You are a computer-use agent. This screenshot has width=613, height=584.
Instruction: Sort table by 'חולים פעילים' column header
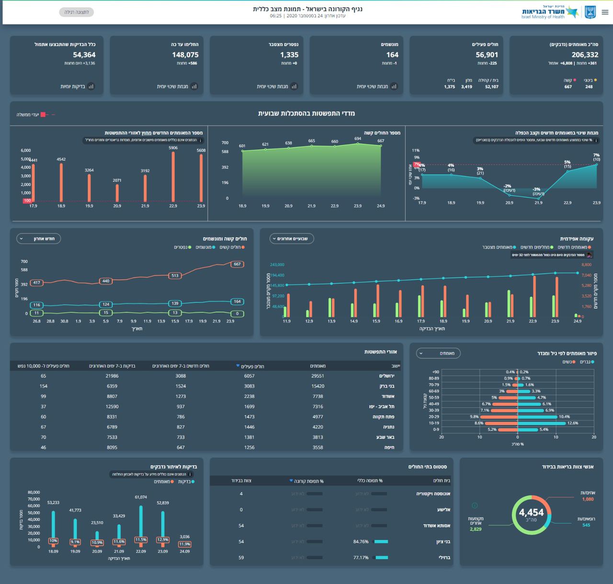[251, 366]
